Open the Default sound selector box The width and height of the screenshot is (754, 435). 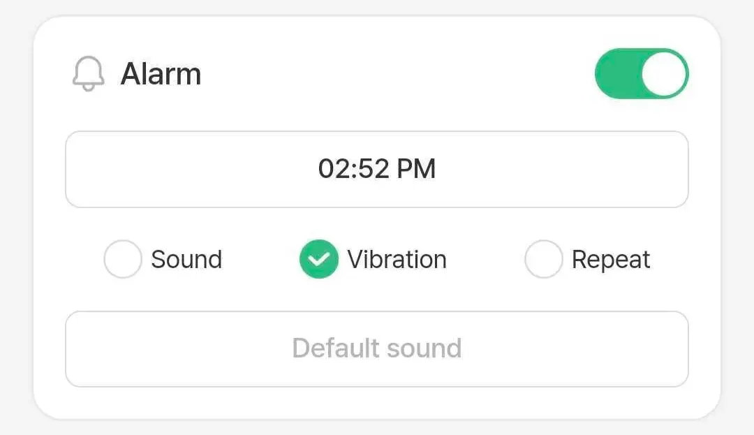tap(377, 348)
